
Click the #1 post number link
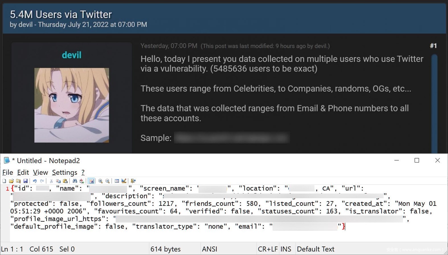pyautogui.click(x=433, y=46)
